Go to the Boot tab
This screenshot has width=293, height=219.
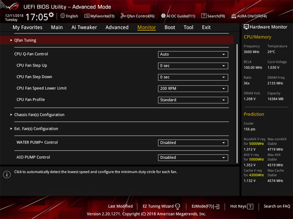click(x=170, y=28)
